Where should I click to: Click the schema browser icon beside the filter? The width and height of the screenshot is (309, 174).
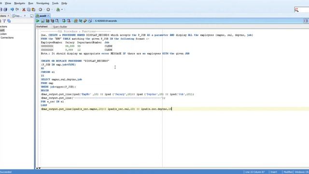tap(9, 21)
